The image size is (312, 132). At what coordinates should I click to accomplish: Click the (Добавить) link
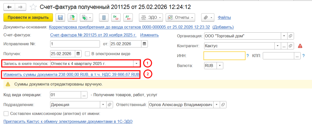pyautogui.click(x=223, y=27)
